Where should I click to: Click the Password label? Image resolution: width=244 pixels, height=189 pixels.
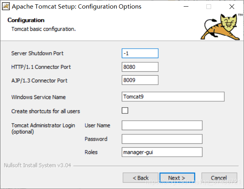(96, 139)
